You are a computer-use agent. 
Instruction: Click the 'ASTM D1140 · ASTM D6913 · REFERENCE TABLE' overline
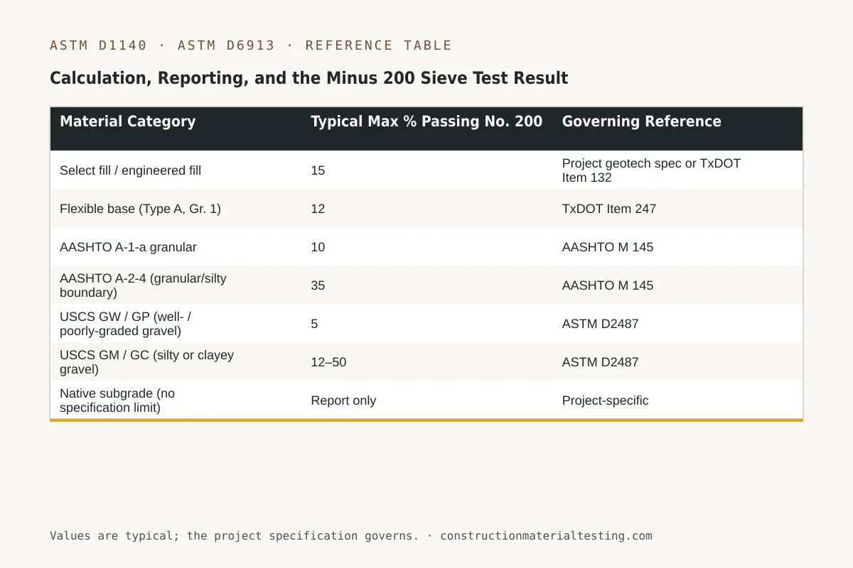251,45
